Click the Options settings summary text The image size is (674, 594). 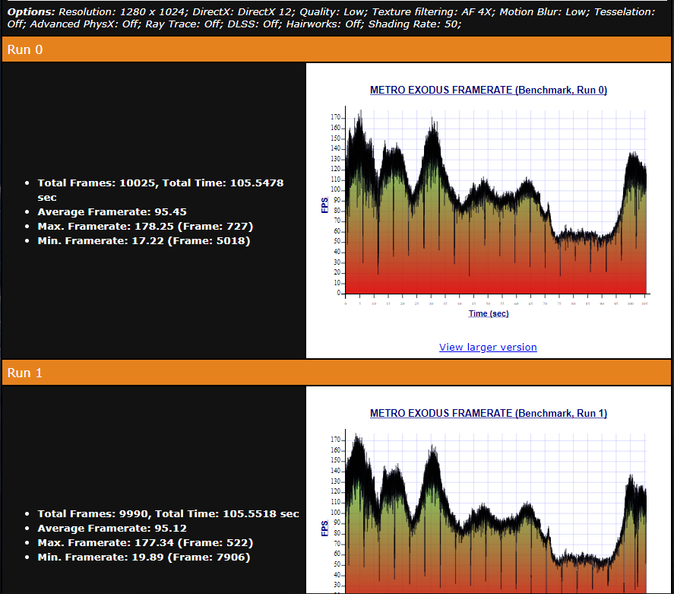pos(331,17)
